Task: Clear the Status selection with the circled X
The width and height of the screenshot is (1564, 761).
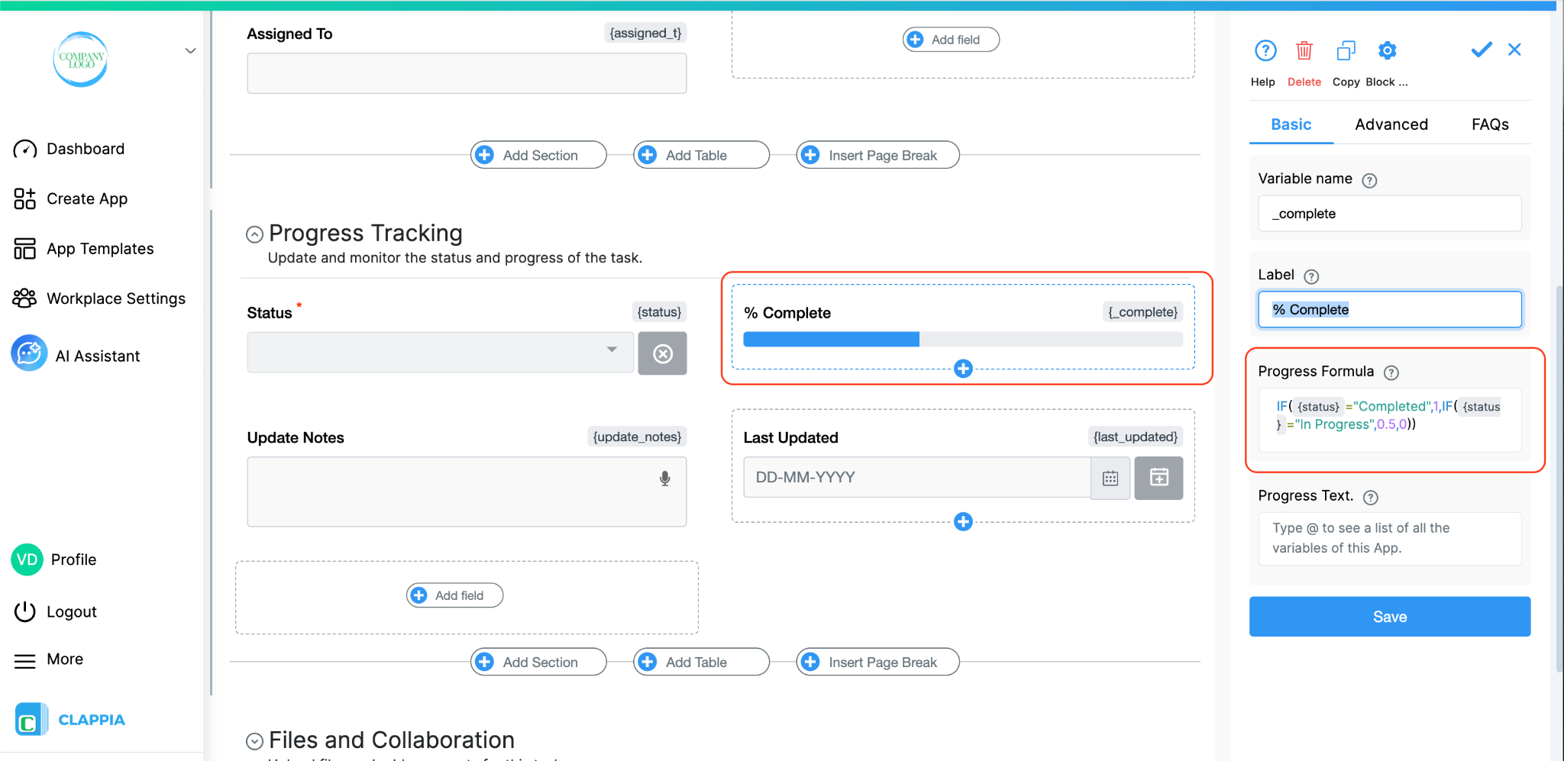Action: 661,353
